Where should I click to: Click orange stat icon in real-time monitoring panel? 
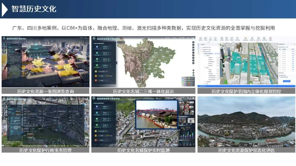96,136
